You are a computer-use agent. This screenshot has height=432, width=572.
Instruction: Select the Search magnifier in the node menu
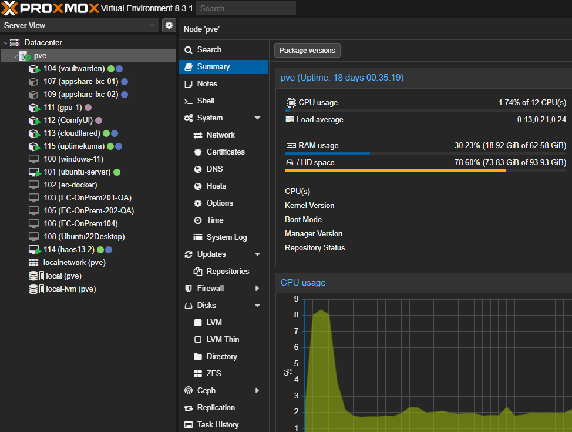tap(188, 50)
